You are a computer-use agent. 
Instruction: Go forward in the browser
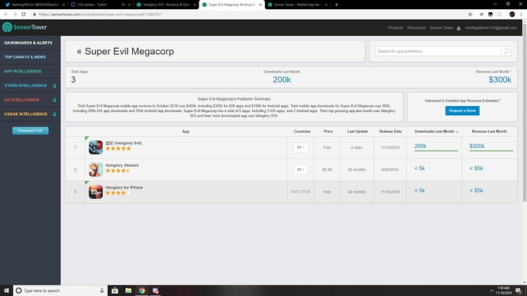point(15,14)
